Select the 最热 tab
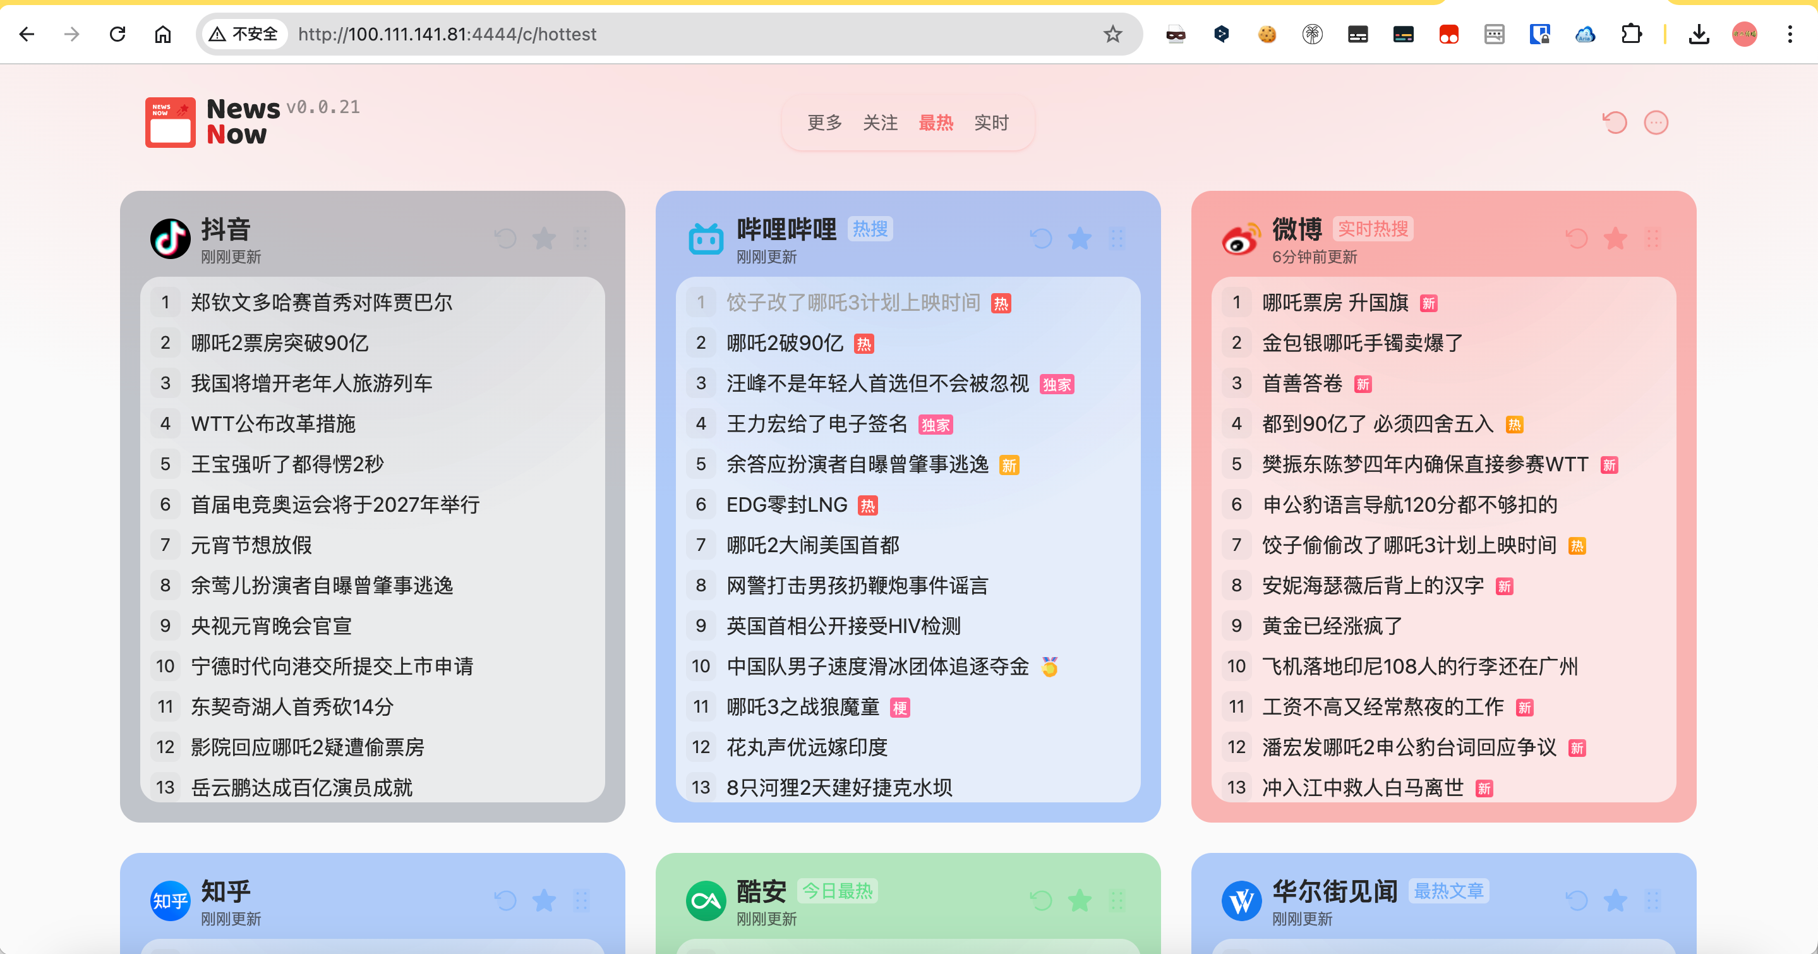 [936, 123]
